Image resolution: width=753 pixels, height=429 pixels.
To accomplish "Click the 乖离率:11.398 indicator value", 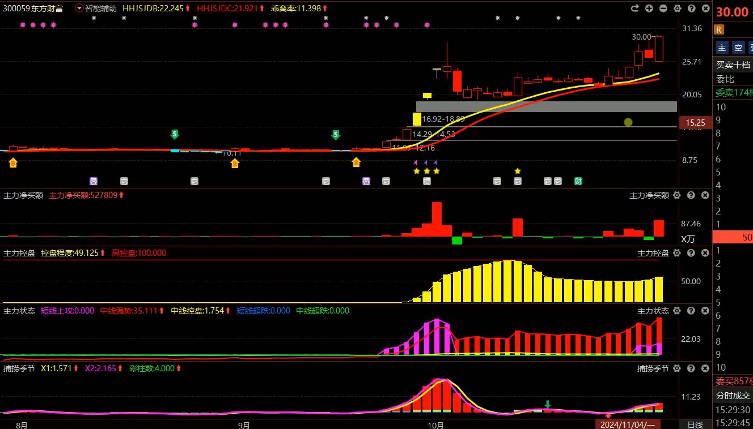I will (296, 8).
